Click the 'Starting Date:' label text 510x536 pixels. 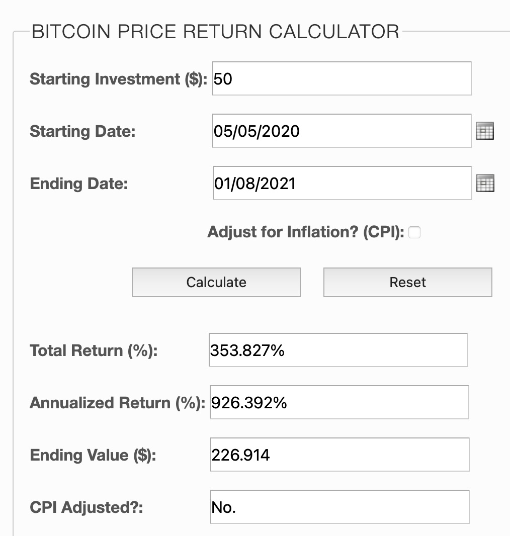click(82, 131)
